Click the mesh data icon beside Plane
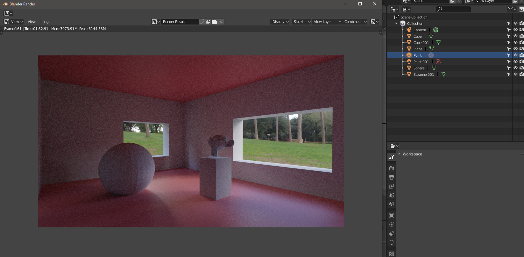This screenshot has width=524, height=257. pos(432,49)
